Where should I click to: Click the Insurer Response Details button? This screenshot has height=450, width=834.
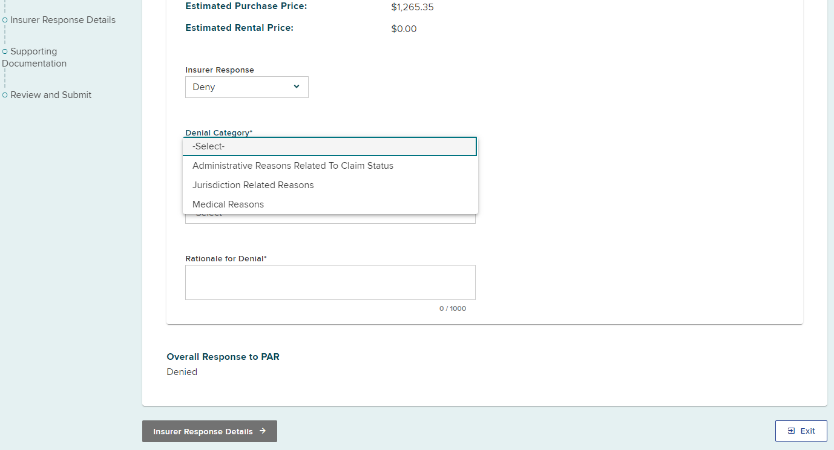[209, 431]
